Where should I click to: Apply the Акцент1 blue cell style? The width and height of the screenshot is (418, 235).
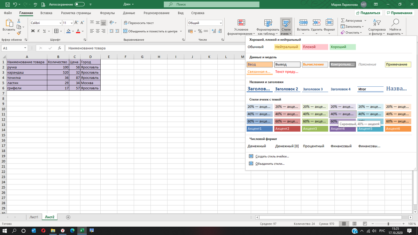point(260,128)
